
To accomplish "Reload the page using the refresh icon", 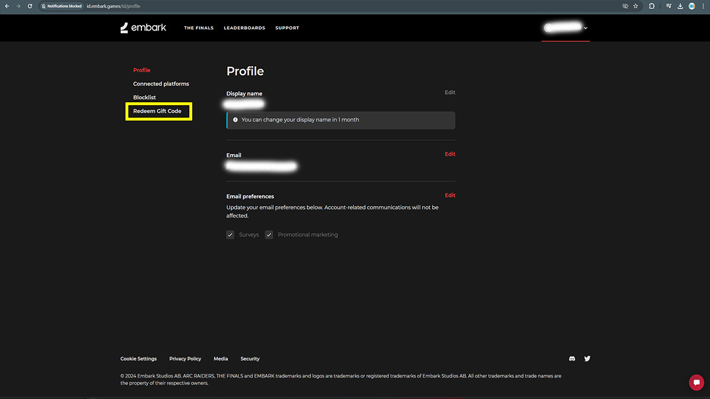I will point(30,6).
